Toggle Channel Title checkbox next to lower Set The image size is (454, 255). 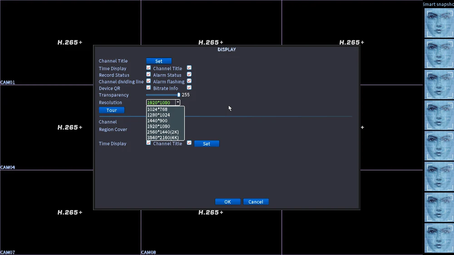click(x=189, y=143)
